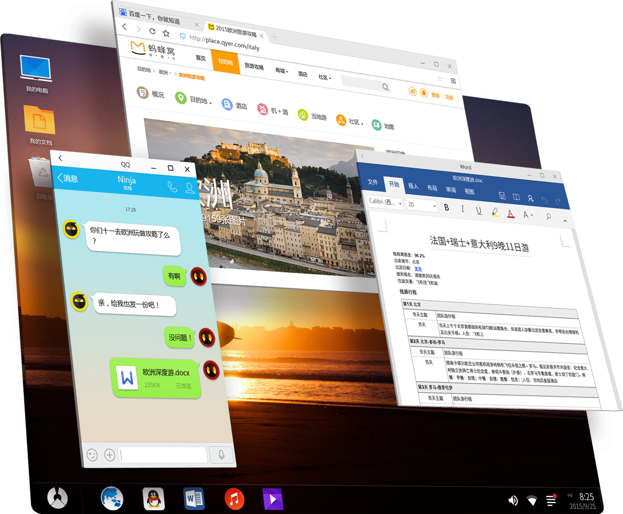Open 我的电脑 desktop icon
Image resolution: width=623 pixels, height=514 pixels.
[36, 74]
